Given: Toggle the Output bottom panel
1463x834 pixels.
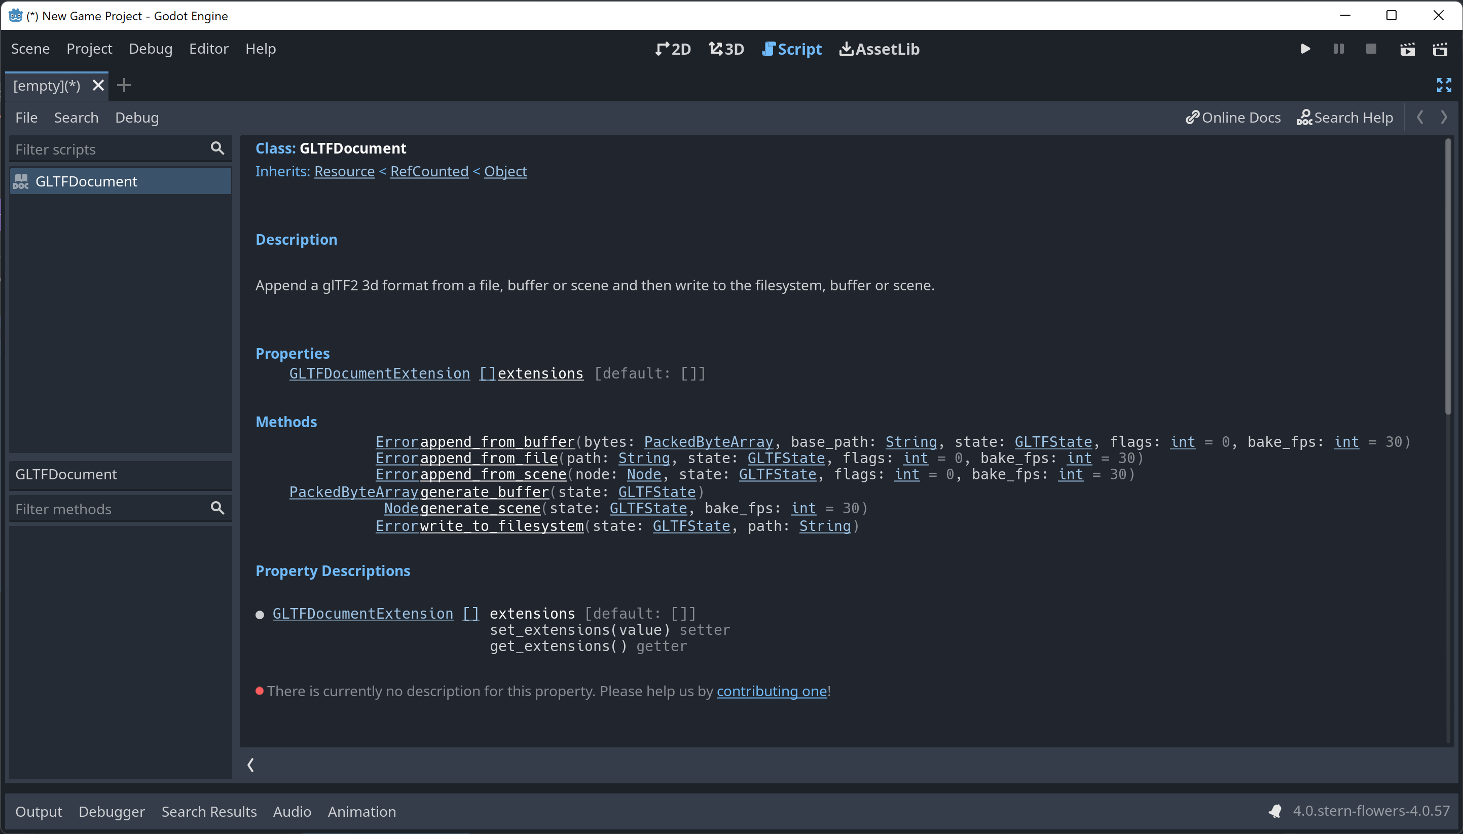Looking at the screenshot, I should (x=38, y=811).
